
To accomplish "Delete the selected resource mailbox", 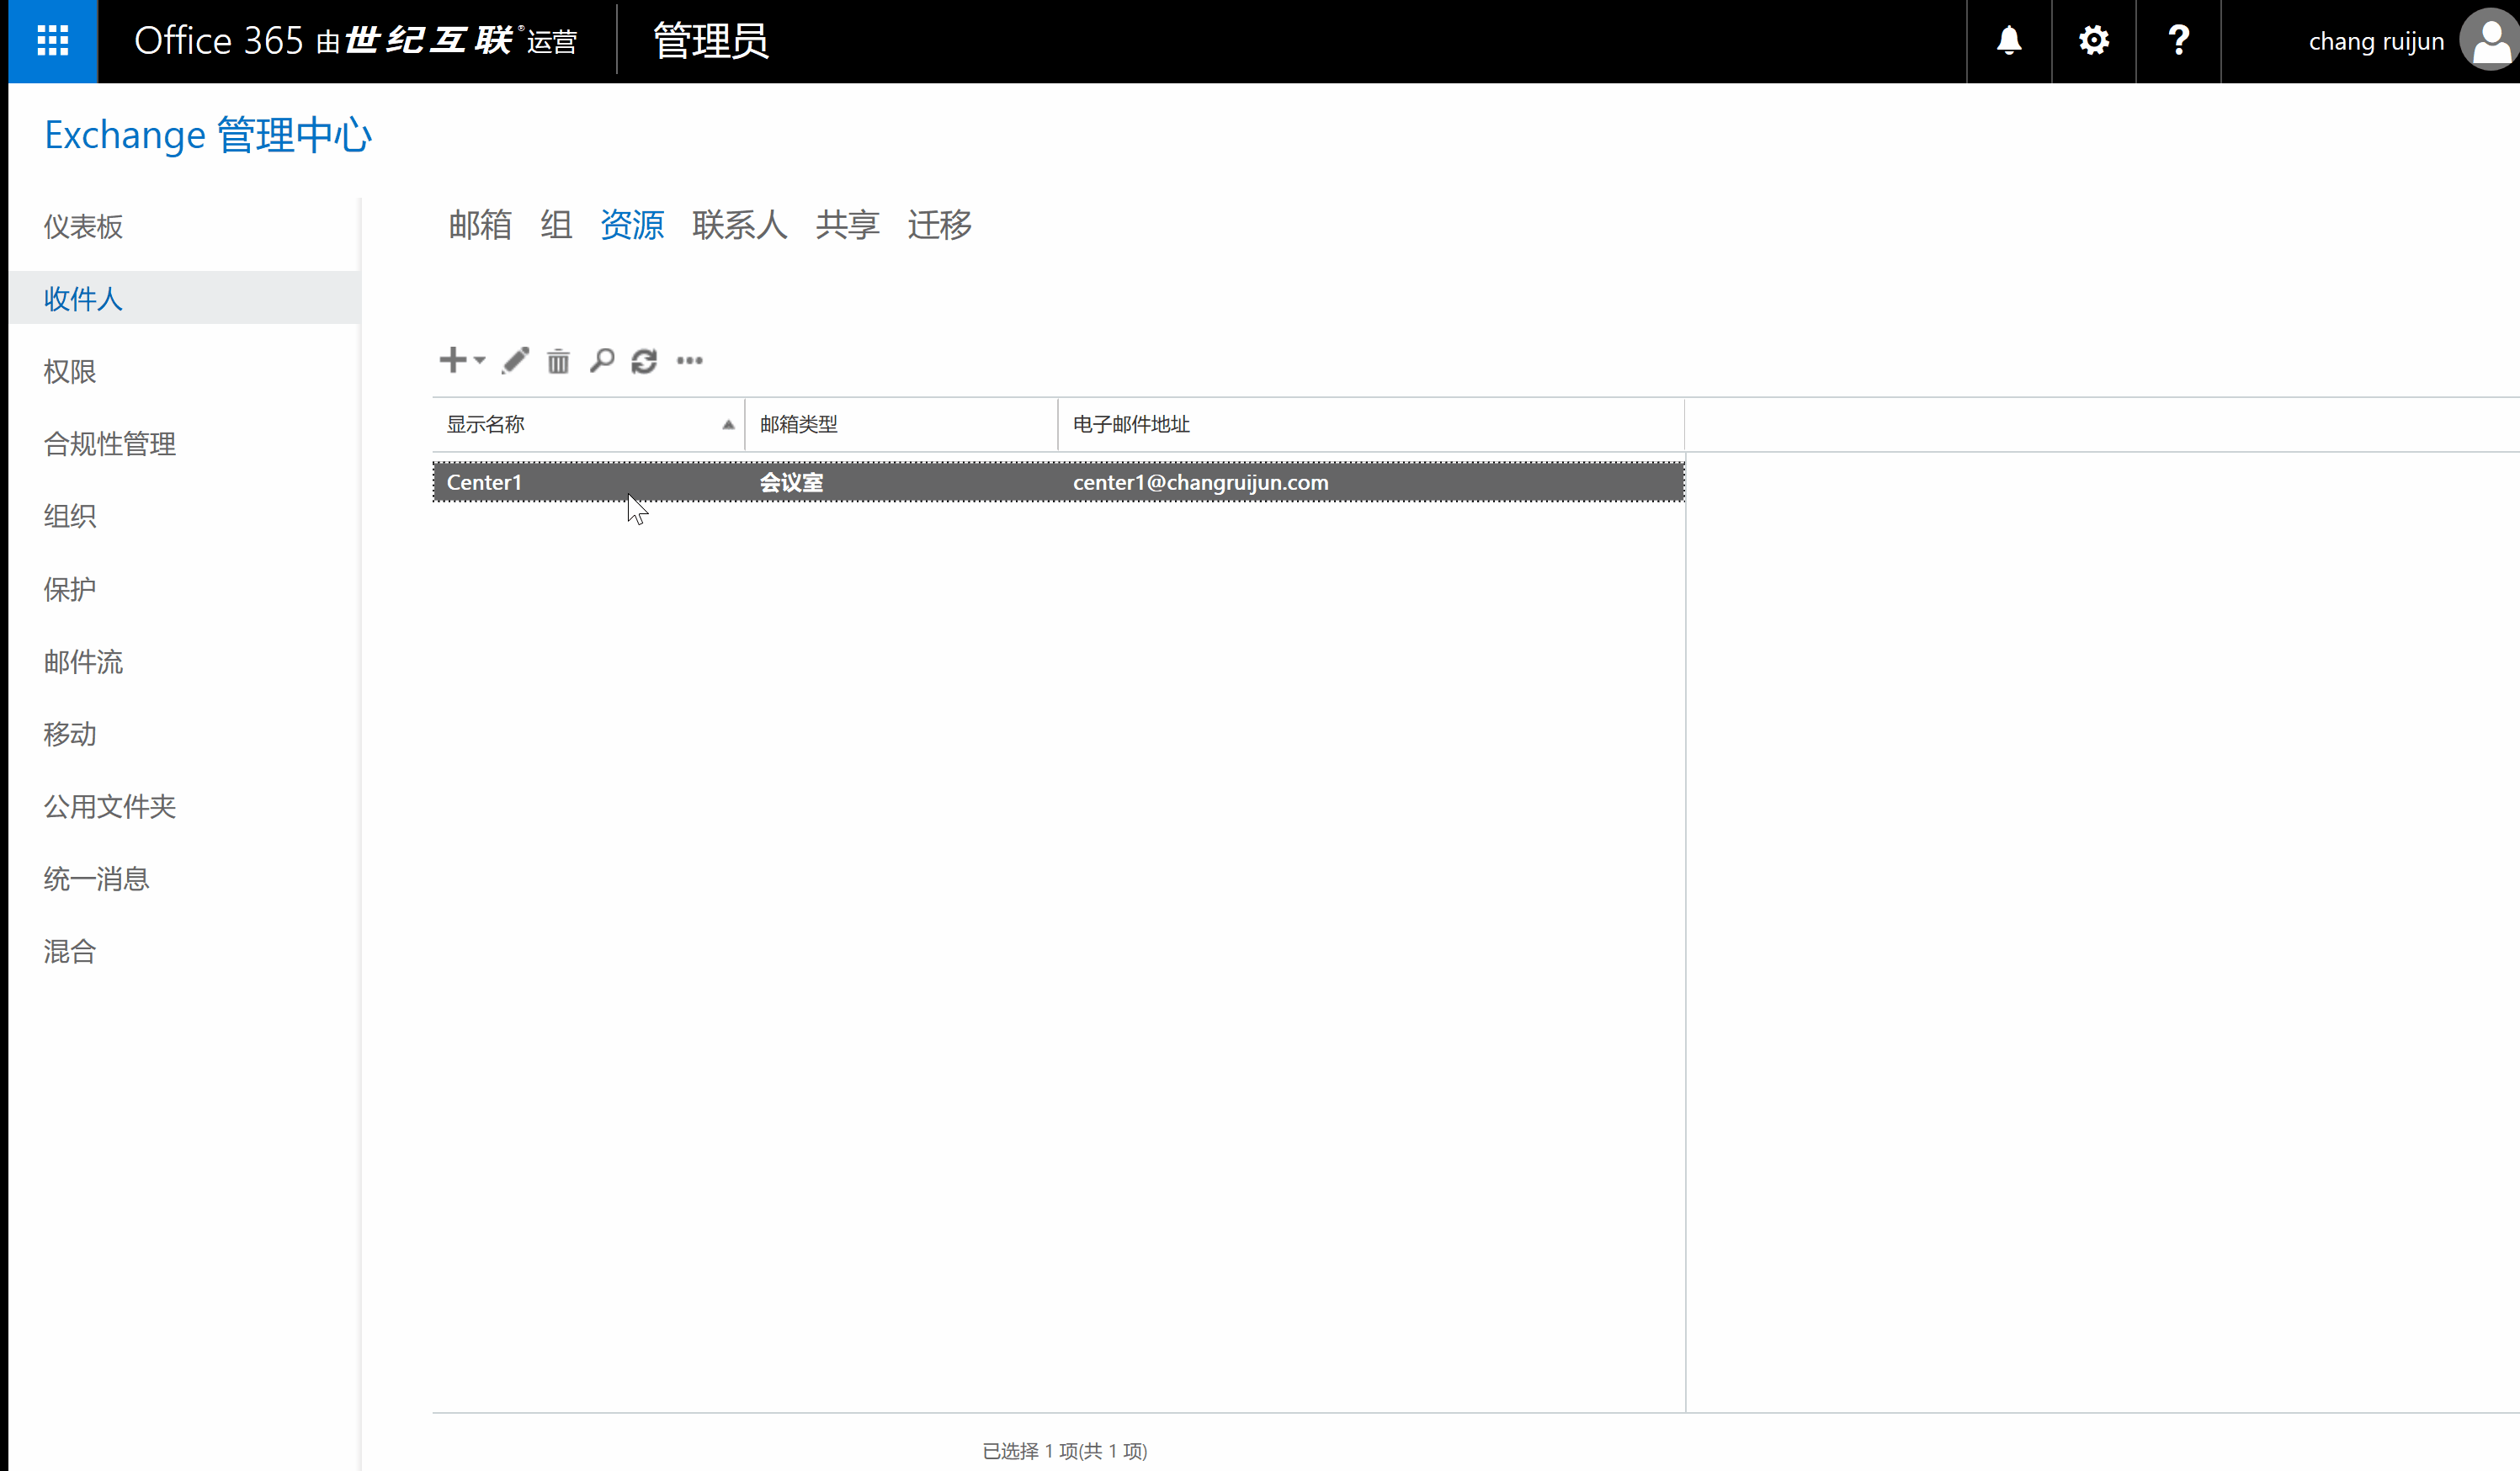I will click(558, 361).
